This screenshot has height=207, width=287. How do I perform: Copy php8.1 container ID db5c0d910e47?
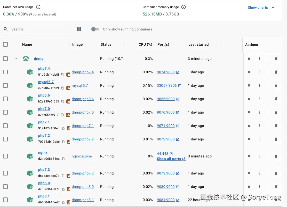point(63,202)
